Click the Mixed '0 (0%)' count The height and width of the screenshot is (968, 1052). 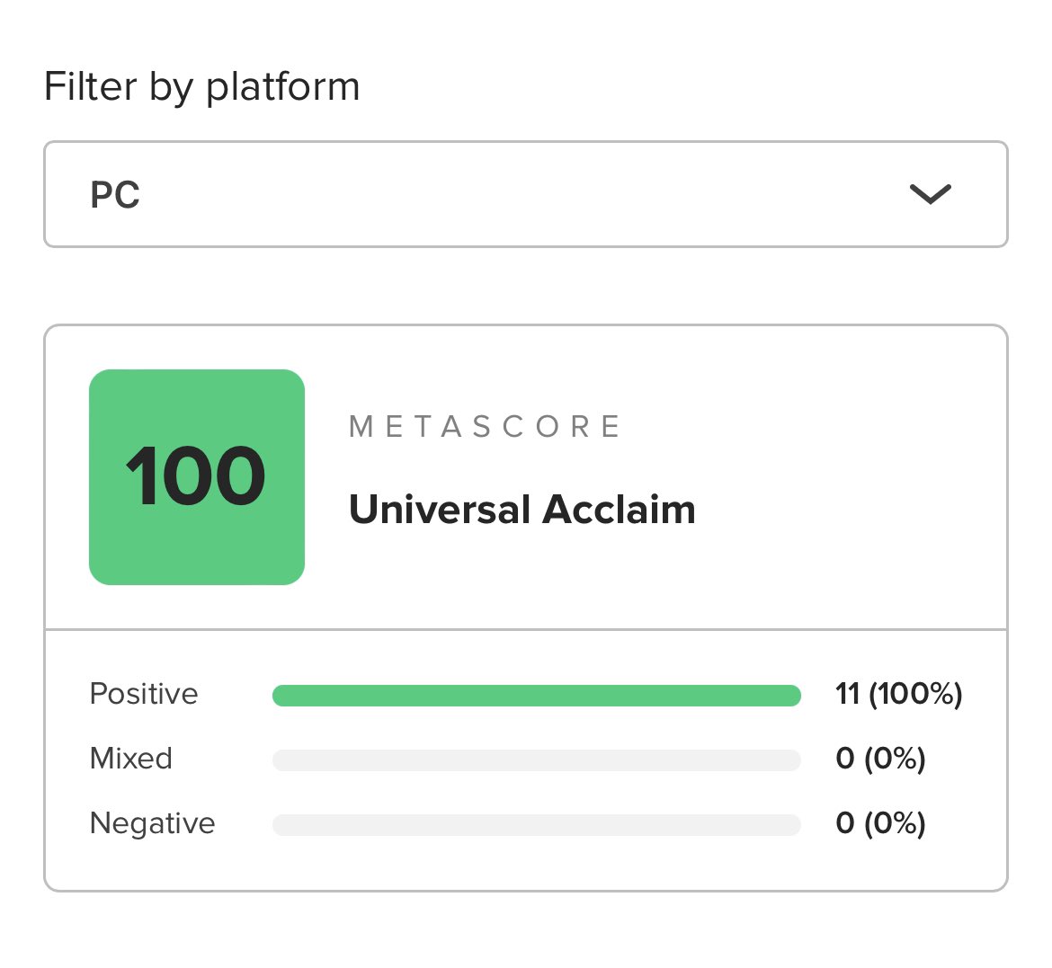[x=880, y=759]
